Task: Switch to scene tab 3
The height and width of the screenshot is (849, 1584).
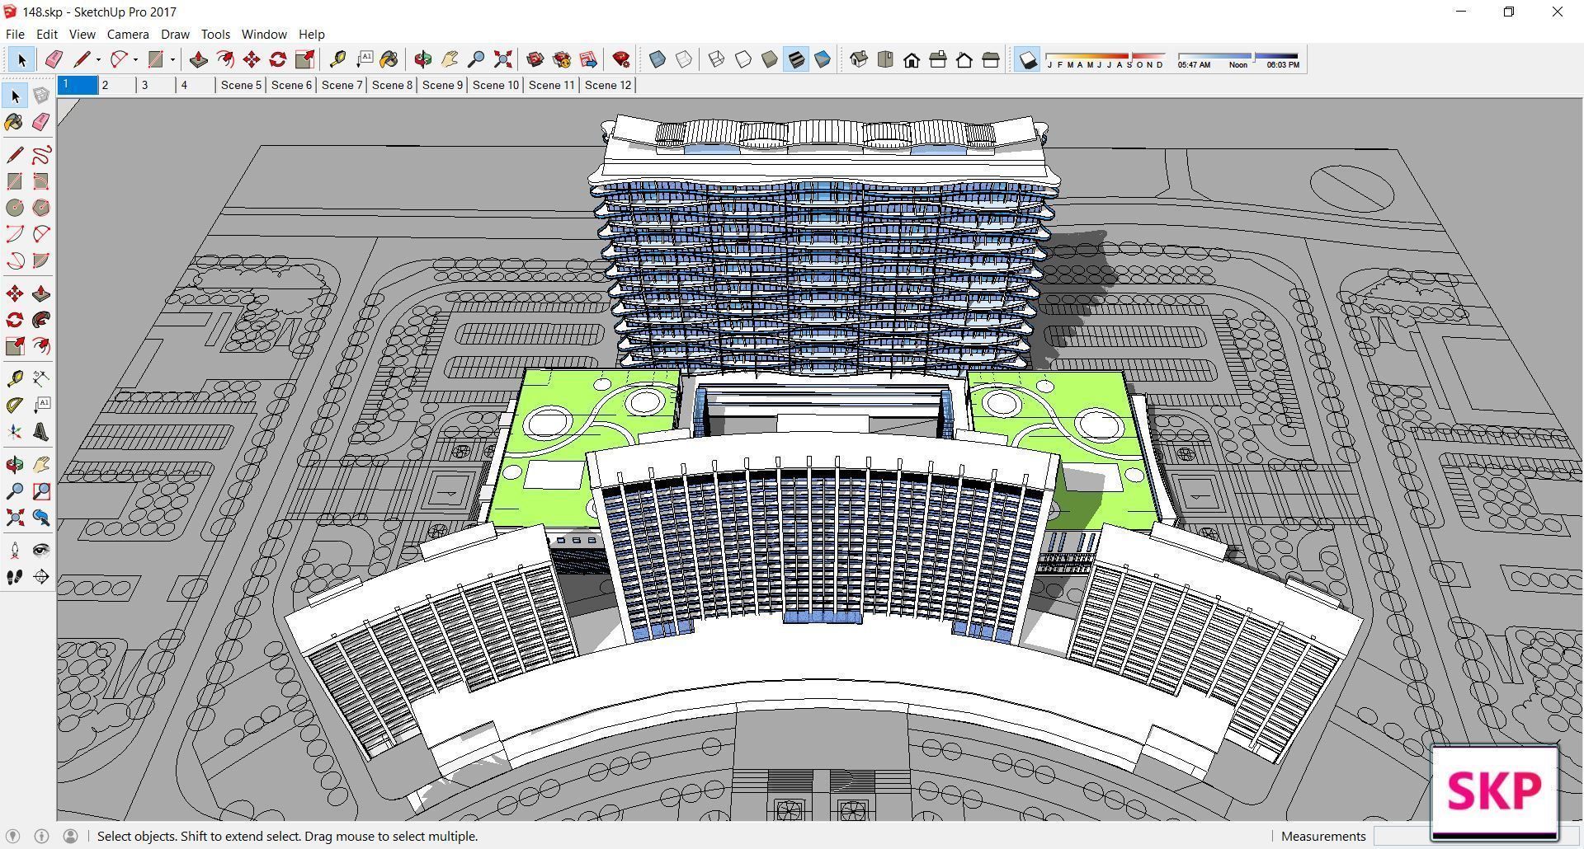Action: coord(157,85)
